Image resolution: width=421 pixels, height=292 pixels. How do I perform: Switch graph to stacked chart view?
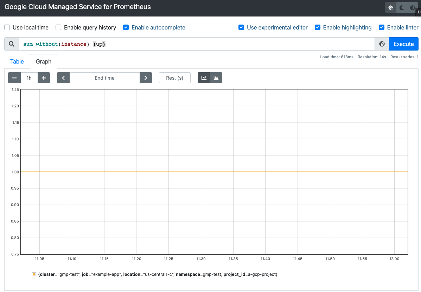[x=216, y=78]
